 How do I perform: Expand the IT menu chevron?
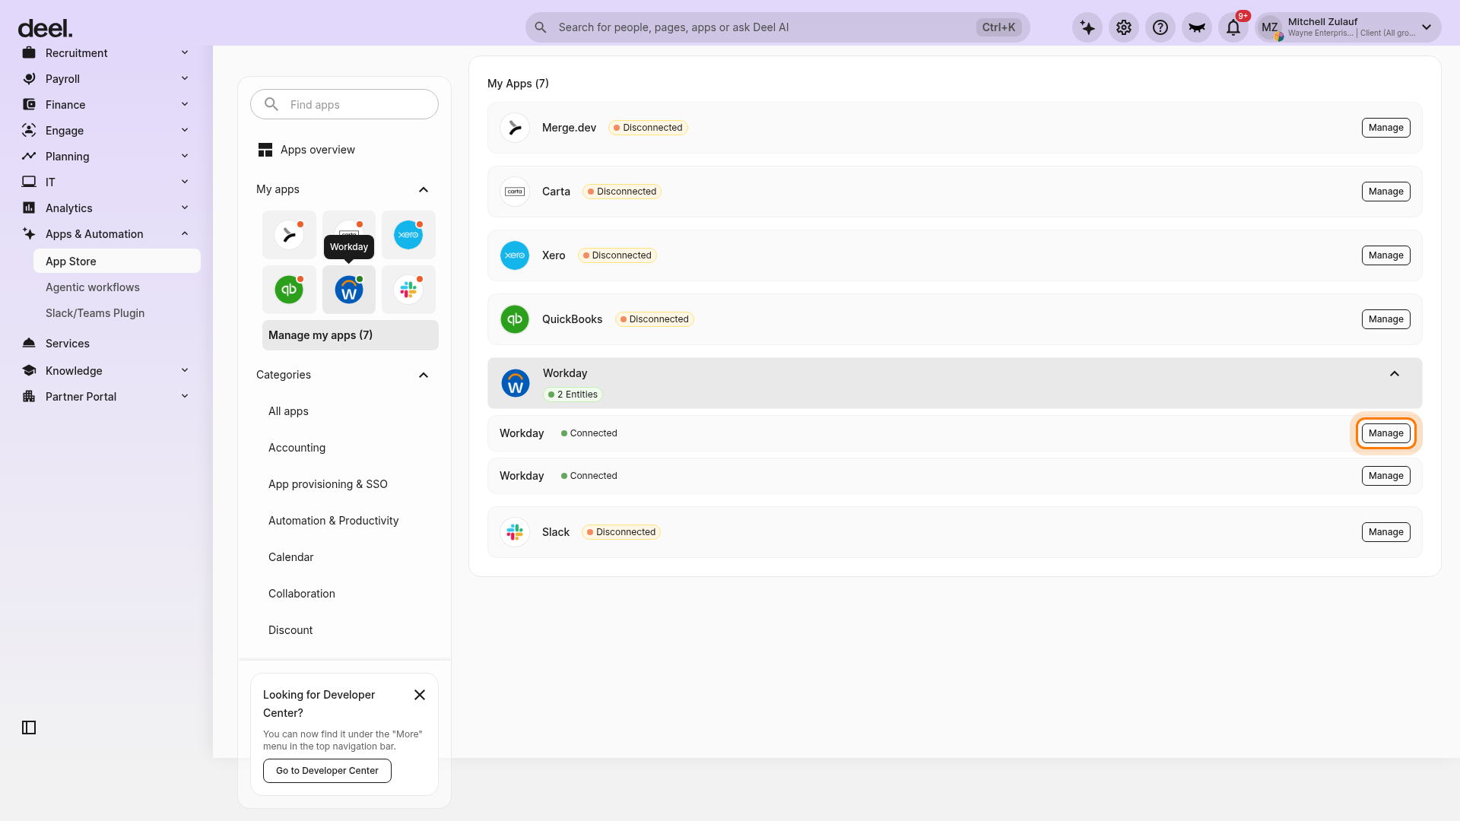point(185,182)
